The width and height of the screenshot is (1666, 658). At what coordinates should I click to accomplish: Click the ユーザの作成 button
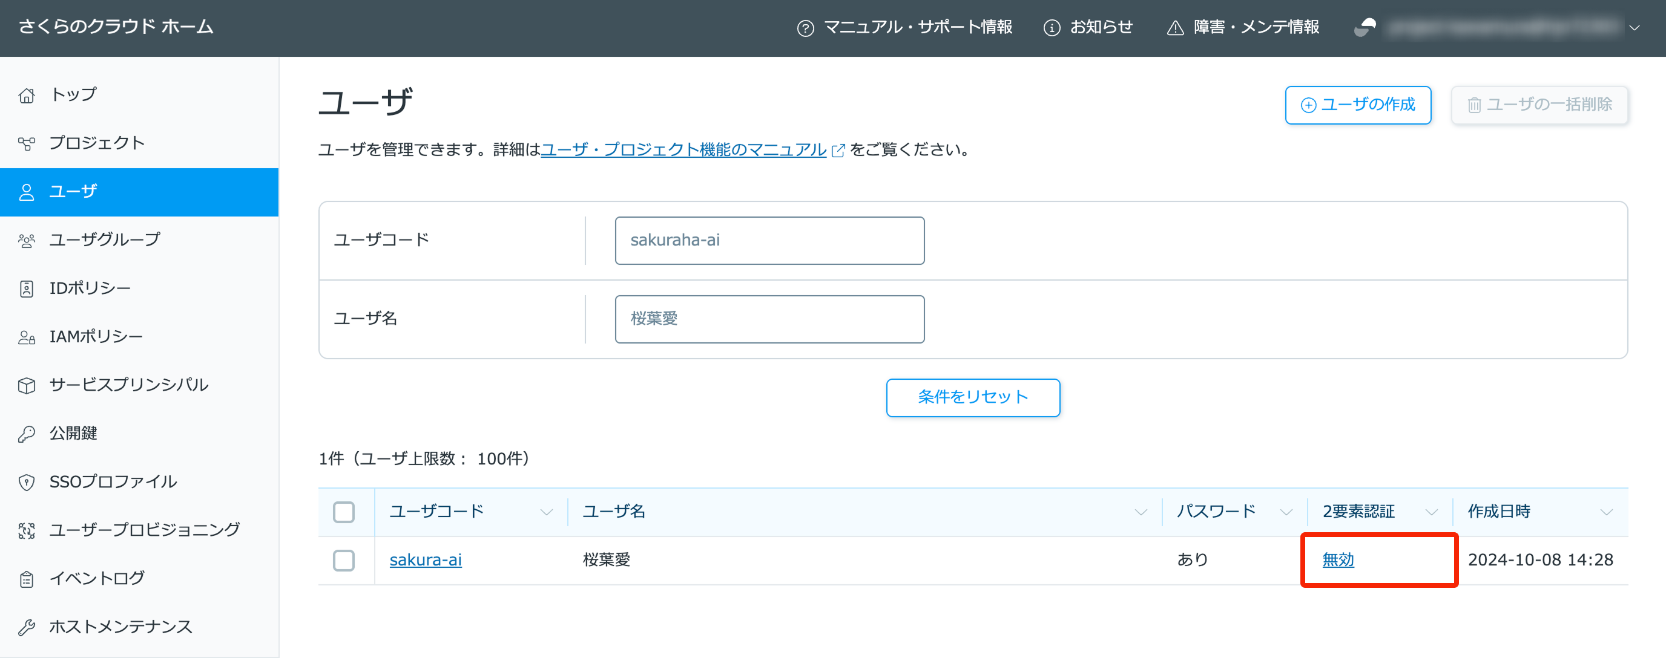tap(1357, 105)
